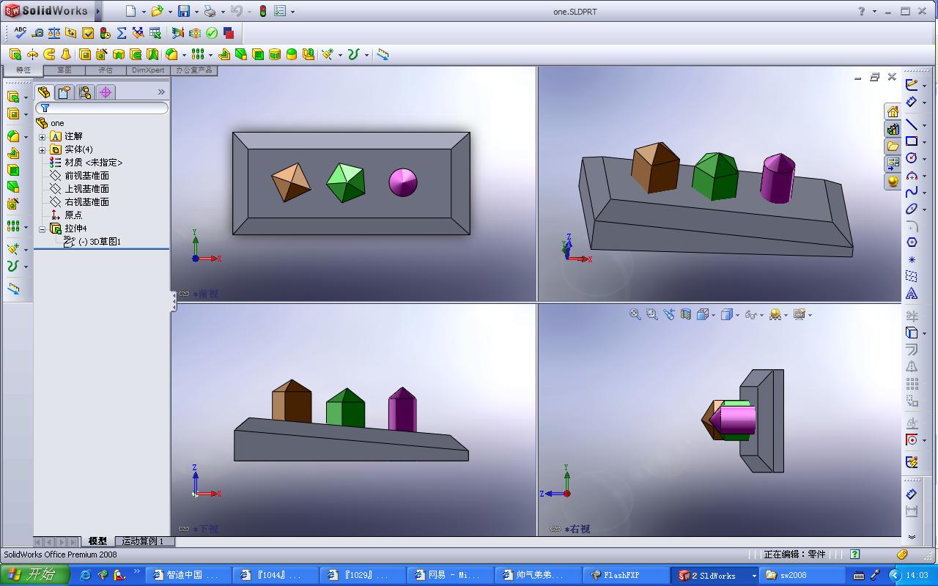Viewport: 938px width, 586px height.
Task: Open Appearances task pane sphere icon
Action: [893, 181]
